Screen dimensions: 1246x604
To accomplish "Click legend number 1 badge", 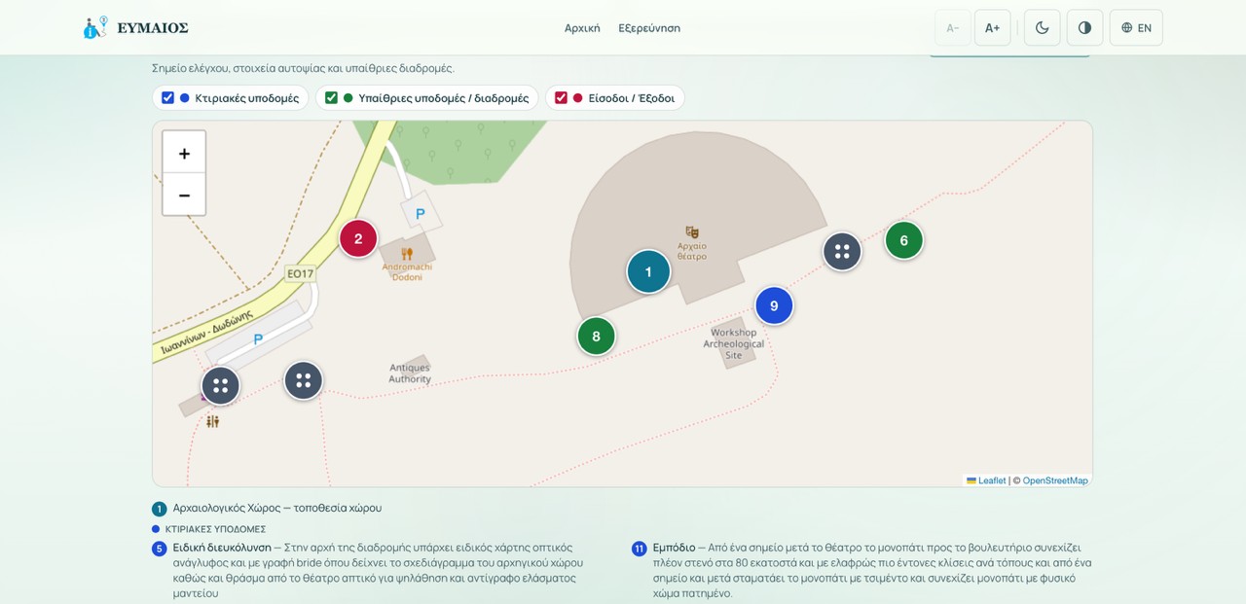I will pos(159,509).
